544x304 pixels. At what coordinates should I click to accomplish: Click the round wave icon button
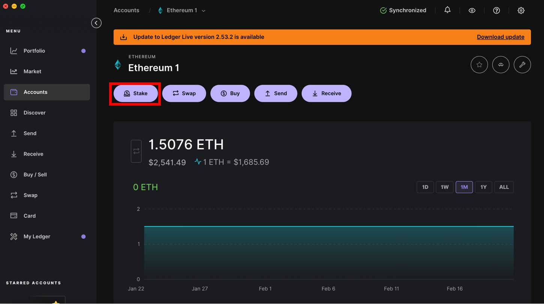pyautogui.click(x=501, y=65)
